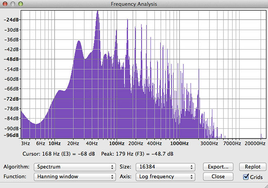Minimize the Frequency Analysis window
Screen dimensions: 268x188
click(x=13, y=4)
